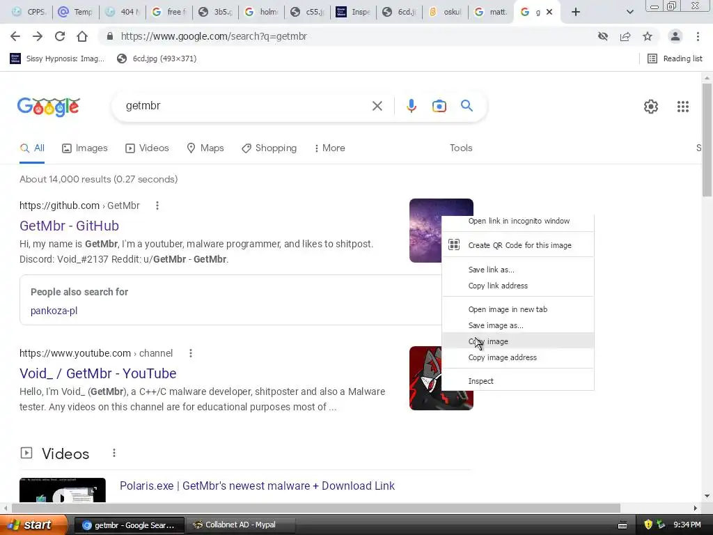Switch to the Shopping tab
This screenshot has width=713, height=535.
(x=269, y=148)
